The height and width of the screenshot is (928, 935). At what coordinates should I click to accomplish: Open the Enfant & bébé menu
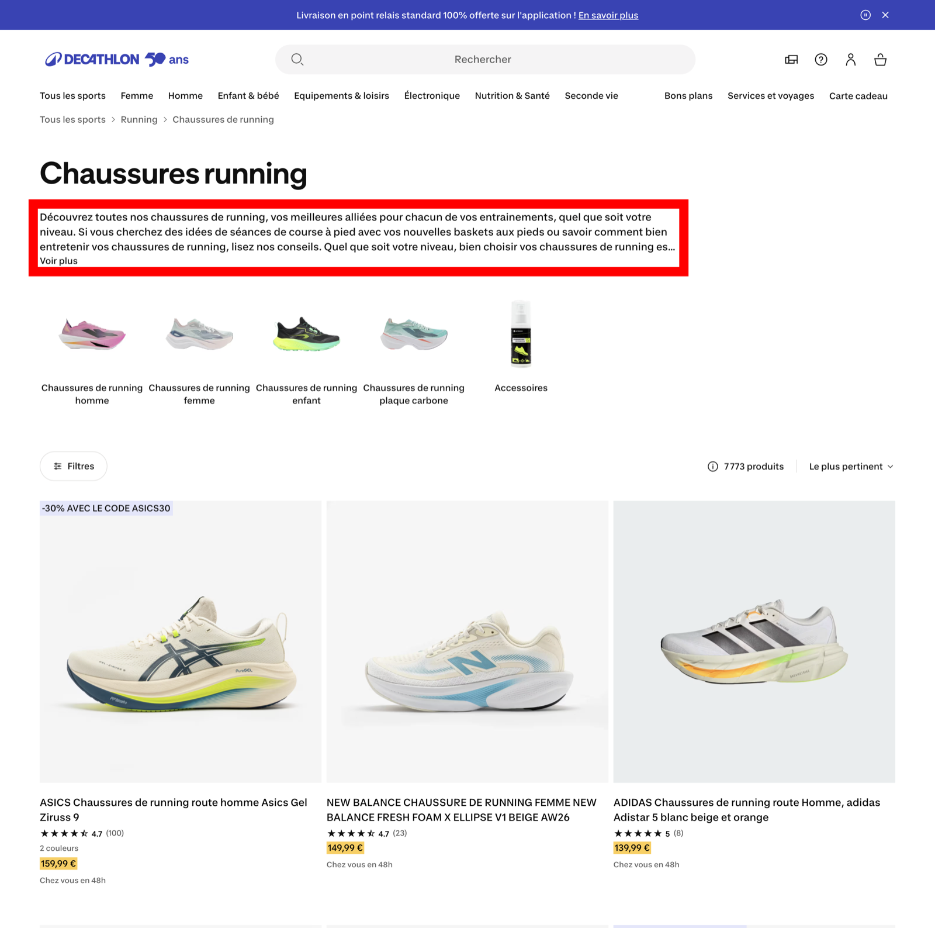click(248, 96)
